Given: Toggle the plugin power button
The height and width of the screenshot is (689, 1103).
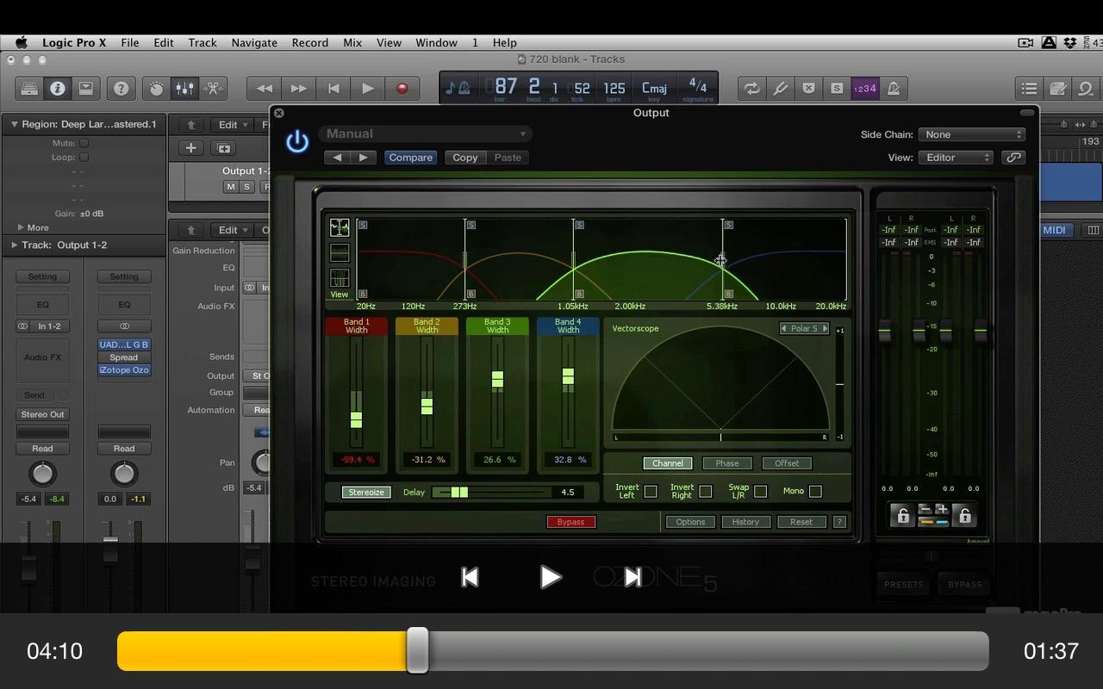Looking at the screenshot, I should pyautogui.click(x=297, y=142).
